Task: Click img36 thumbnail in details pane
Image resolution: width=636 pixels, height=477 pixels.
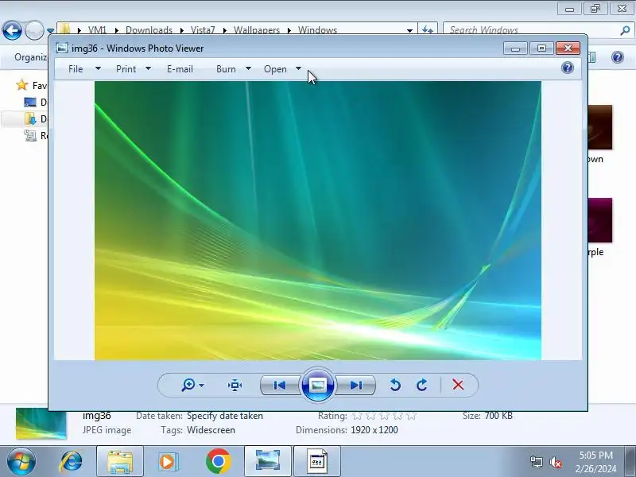Action: point(41,425)
